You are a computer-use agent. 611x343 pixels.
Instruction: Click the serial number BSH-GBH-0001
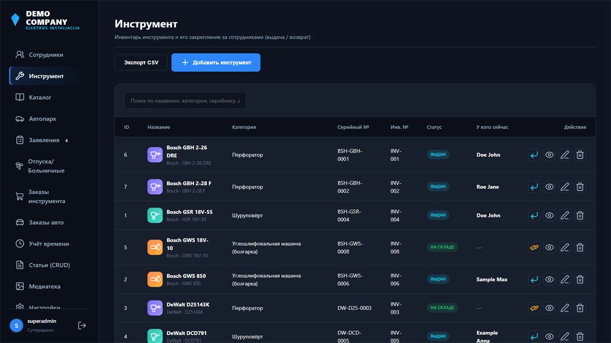coord(350,155)
